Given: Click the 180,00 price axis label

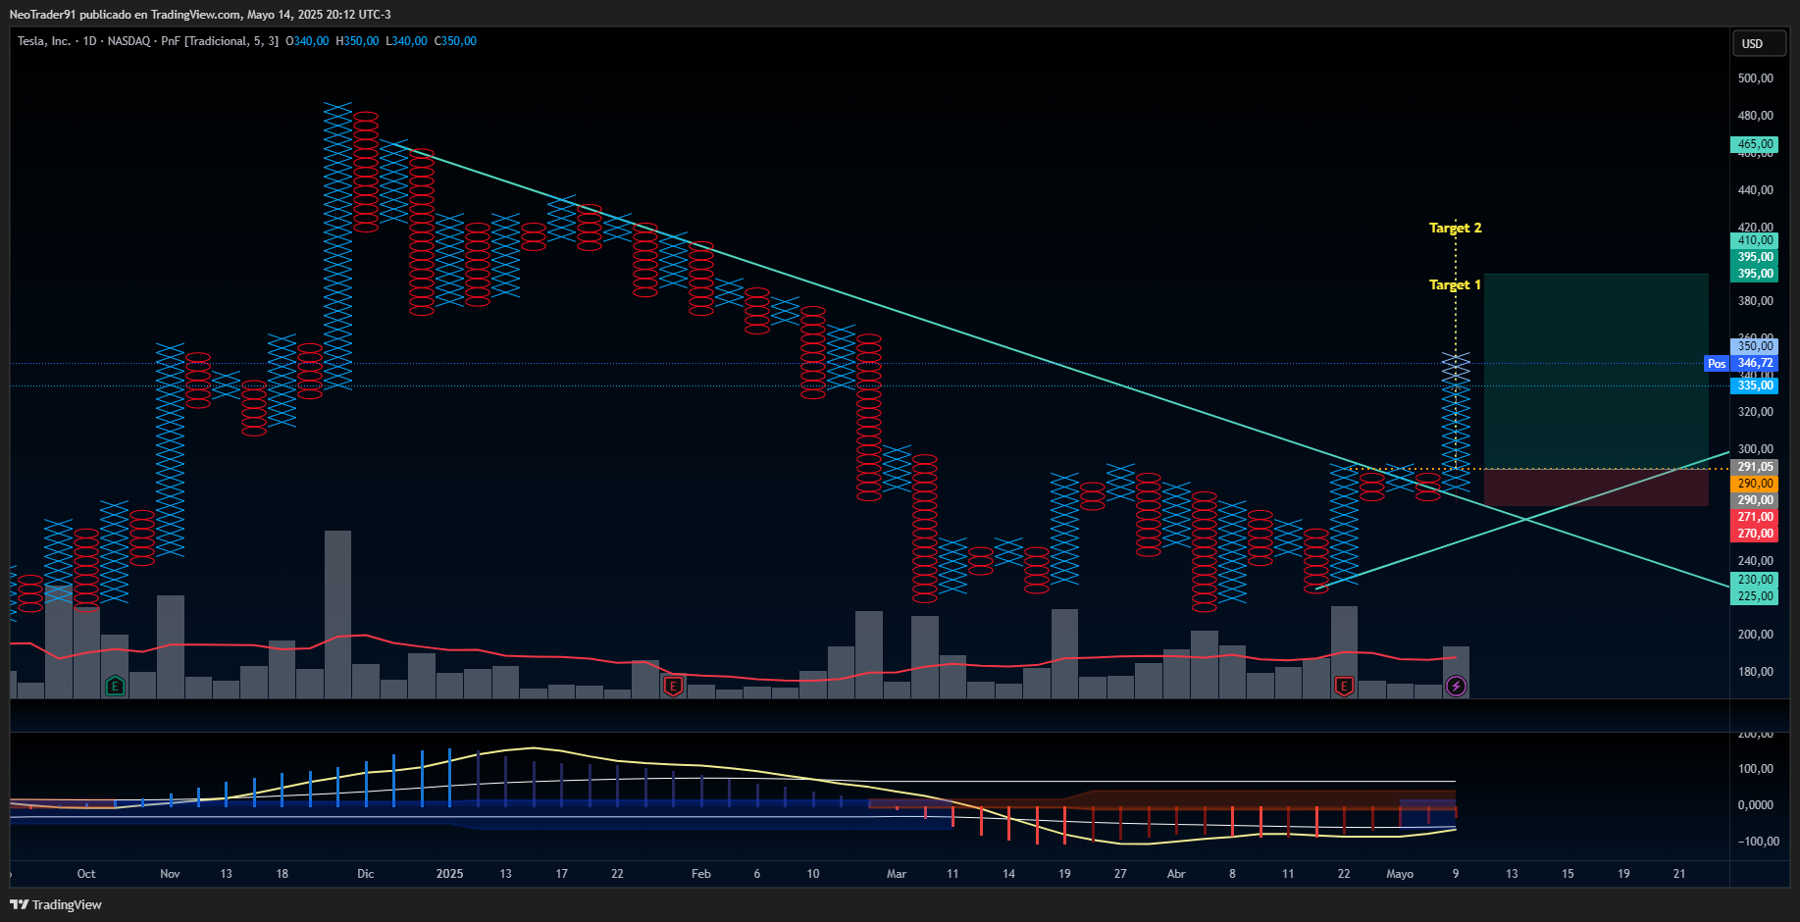Looking at the screenshot, I should pyautogui.click(x=1755, y=672).
